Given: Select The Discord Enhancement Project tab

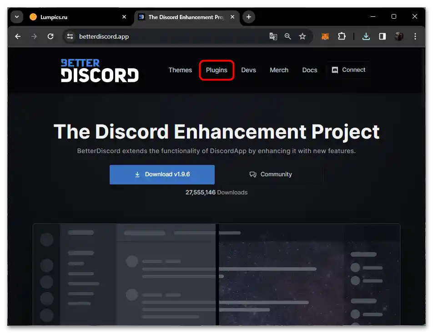Looking at the screenshot, I should [x=186, y=17].
